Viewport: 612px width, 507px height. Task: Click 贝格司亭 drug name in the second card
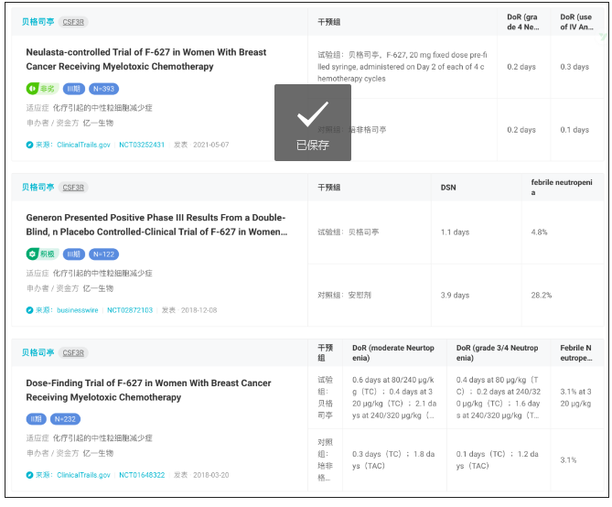[x=38, y=188]
